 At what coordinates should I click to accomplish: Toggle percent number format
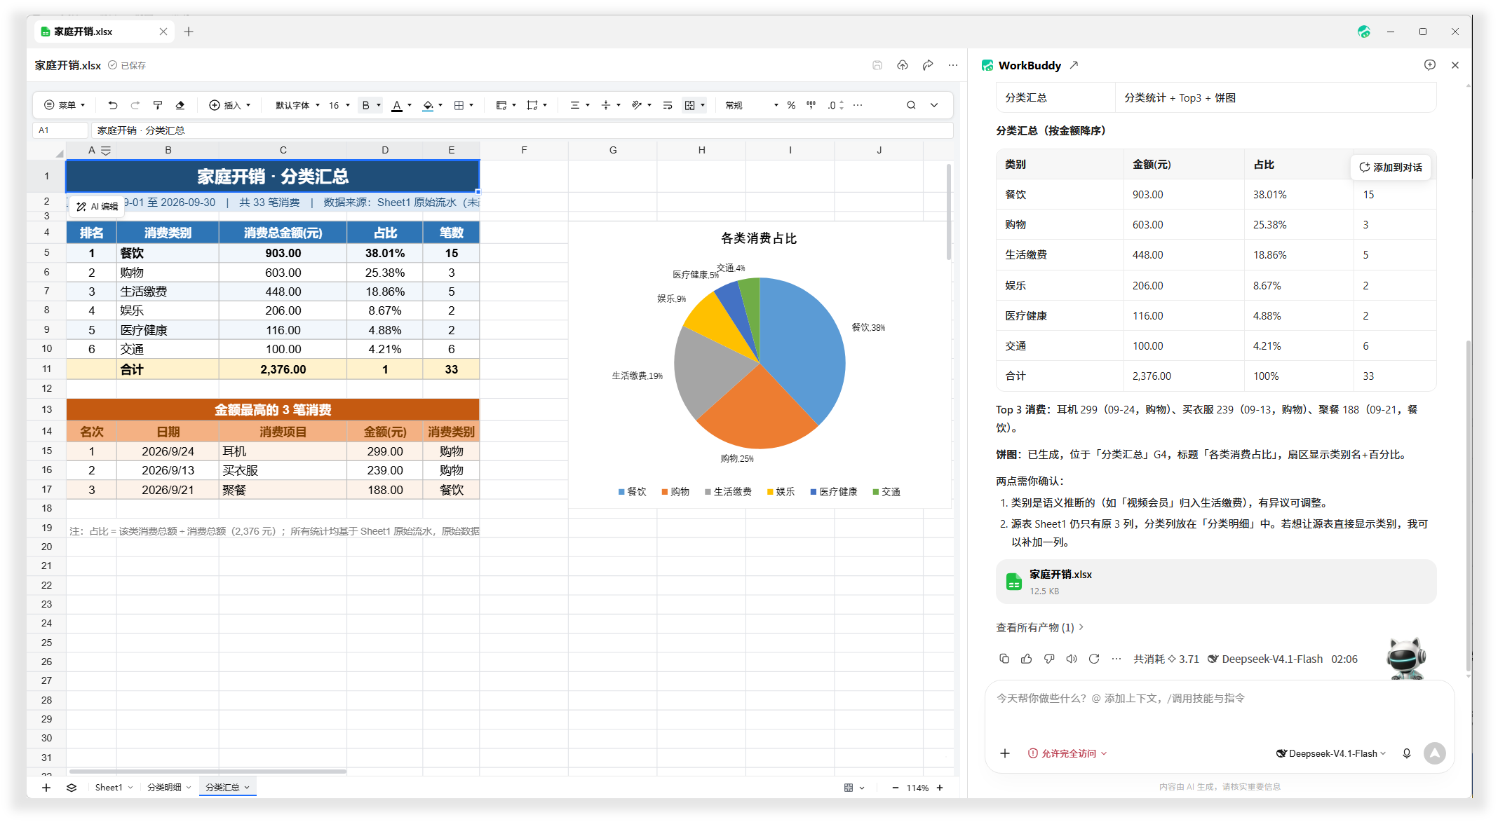click(x=791, y=105)
